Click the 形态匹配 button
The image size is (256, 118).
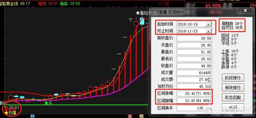pyautogui.click(x=233, y=97)
